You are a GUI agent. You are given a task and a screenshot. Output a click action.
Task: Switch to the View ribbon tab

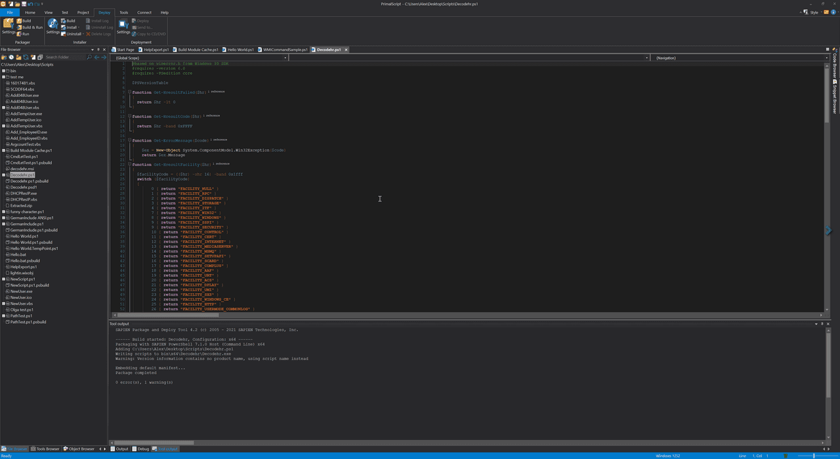pyautogui.click(x=49, y=12)
